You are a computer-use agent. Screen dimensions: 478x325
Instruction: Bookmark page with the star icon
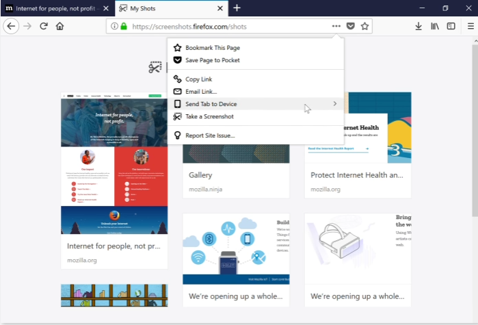pyautogui.click(x=365, y=26)
